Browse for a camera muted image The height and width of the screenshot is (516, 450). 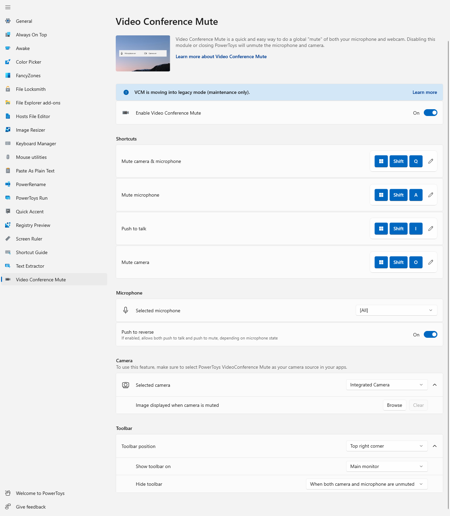pos(394,405)
